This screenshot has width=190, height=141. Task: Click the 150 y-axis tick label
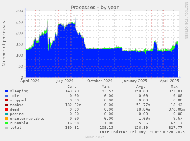(19, 44)
